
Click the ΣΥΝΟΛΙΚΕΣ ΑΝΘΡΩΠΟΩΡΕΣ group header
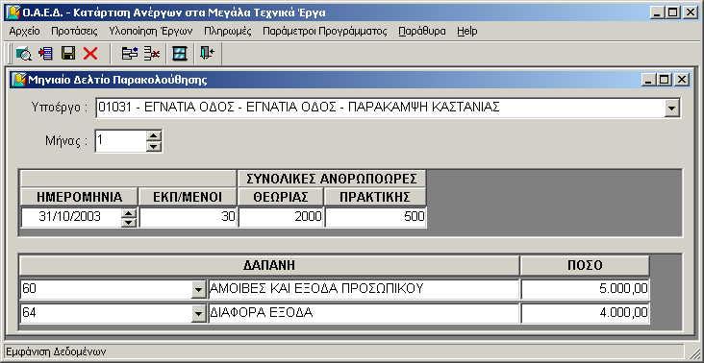pyautogui.click(x=332, y=179)
